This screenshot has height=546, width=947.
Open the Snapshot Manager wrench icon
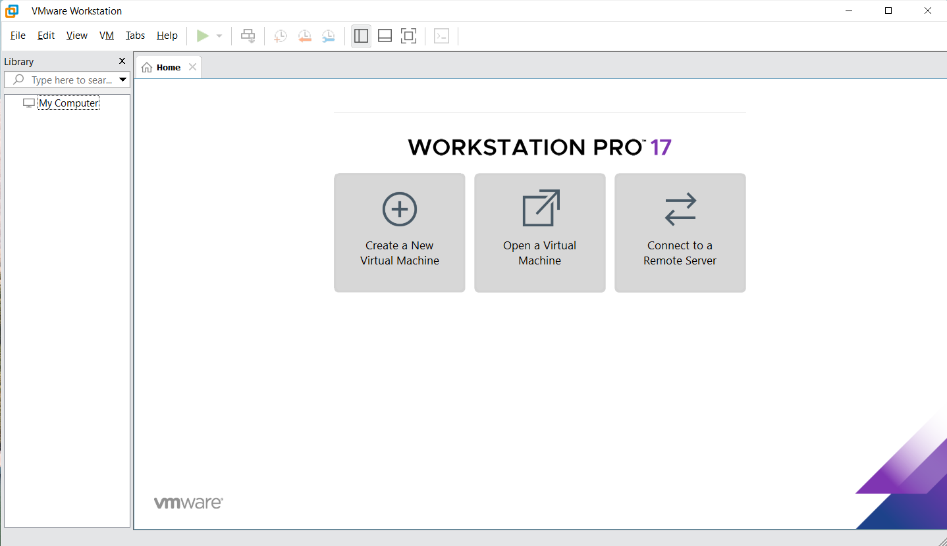pyautogui.click(x=328, y=36)
